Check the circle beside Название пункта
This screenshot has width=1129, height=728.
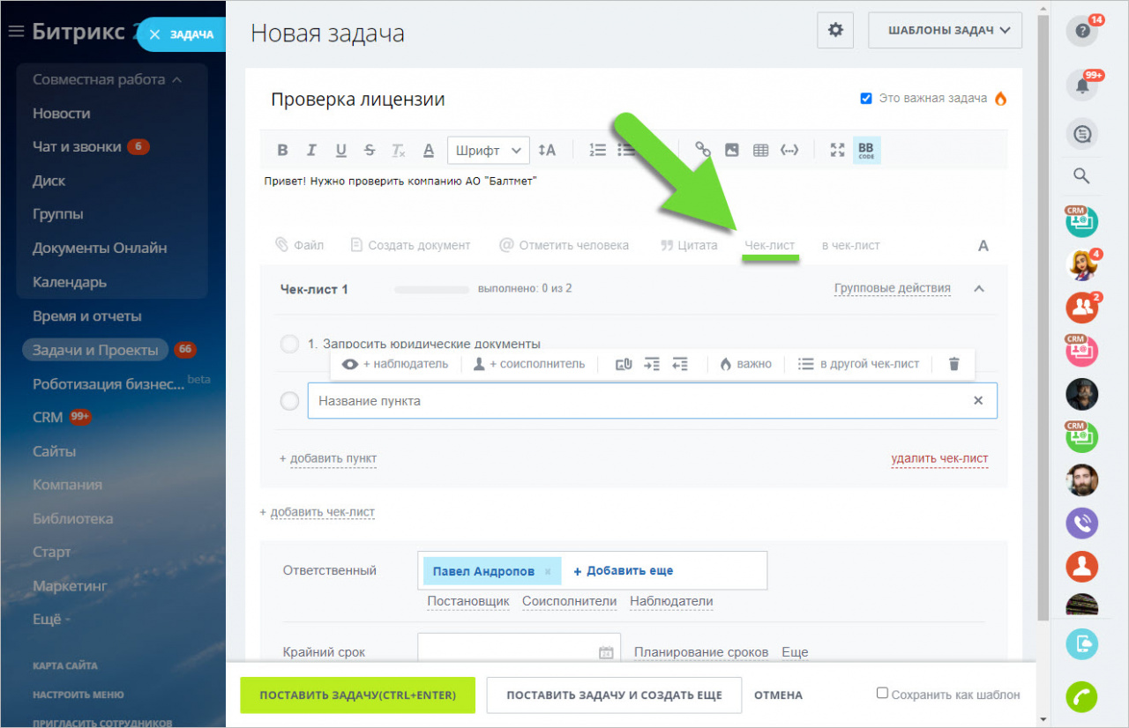point(289,401)
